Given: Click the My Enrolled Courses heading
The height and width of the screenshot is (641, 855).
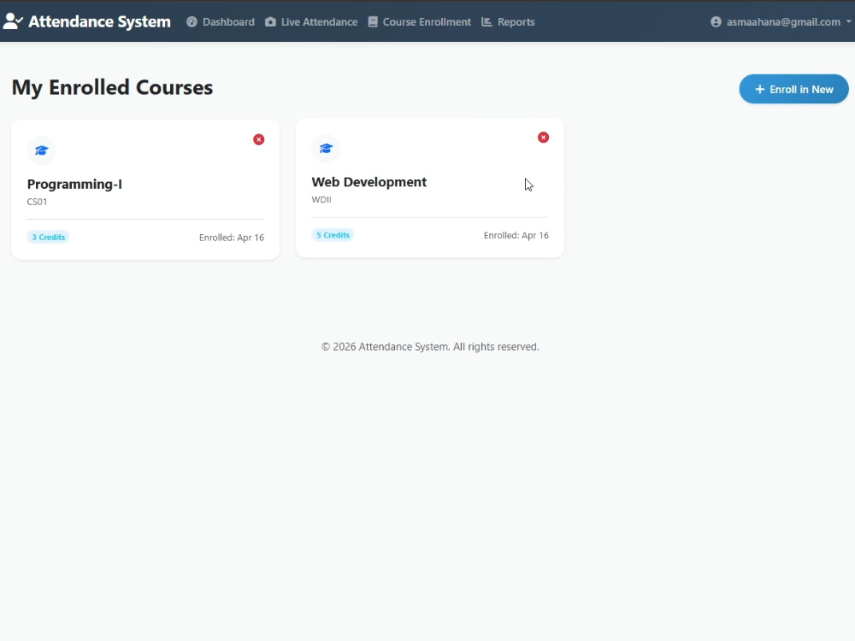Looking at the screenshot, I should pos(112,87).
